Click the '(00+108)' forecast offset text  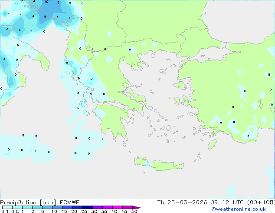point(261,203)
